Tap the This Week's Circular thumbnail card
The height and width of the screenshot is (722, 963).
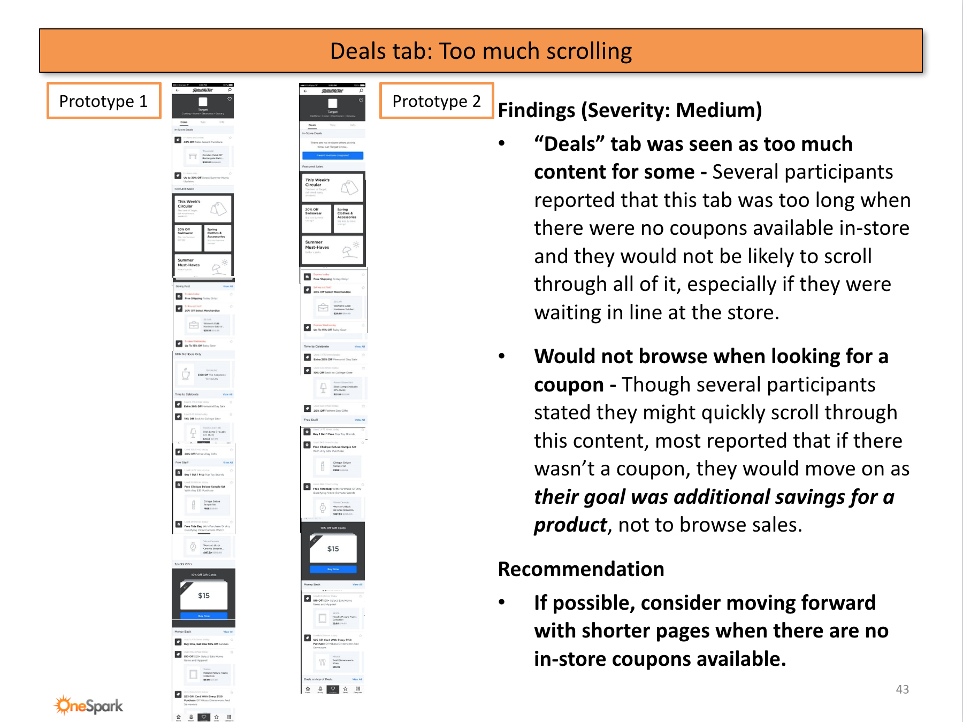click(203, 210)
